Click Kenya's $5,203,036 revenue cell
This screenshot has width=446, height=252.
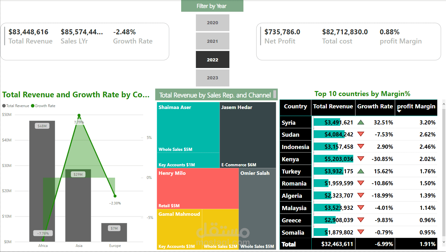(x=333, y=159)
